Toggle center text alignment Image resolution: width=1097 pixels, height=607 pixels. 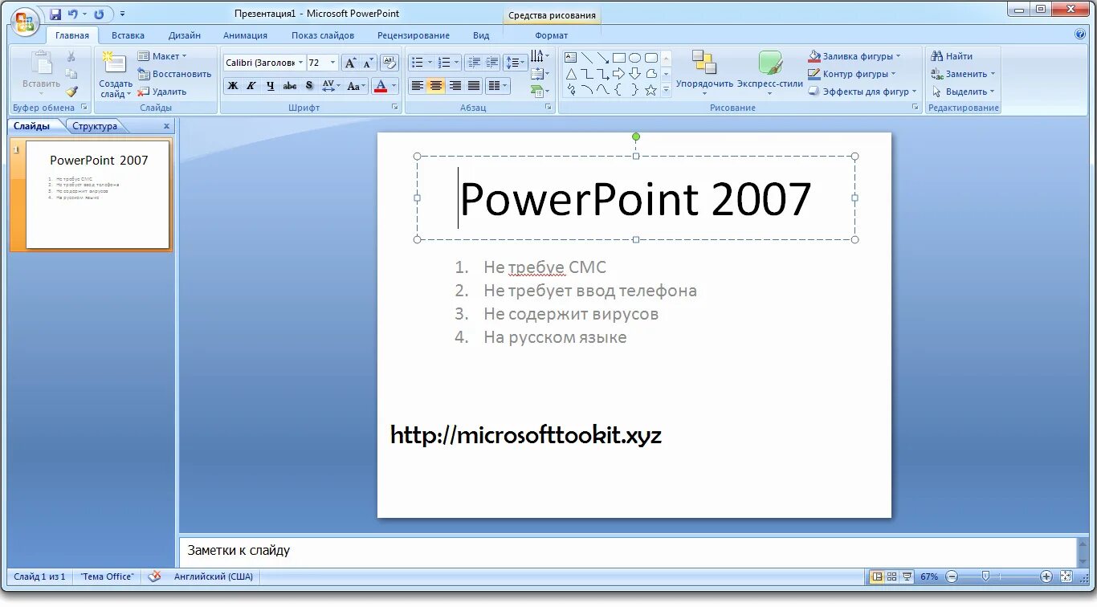tap(436, 86)
